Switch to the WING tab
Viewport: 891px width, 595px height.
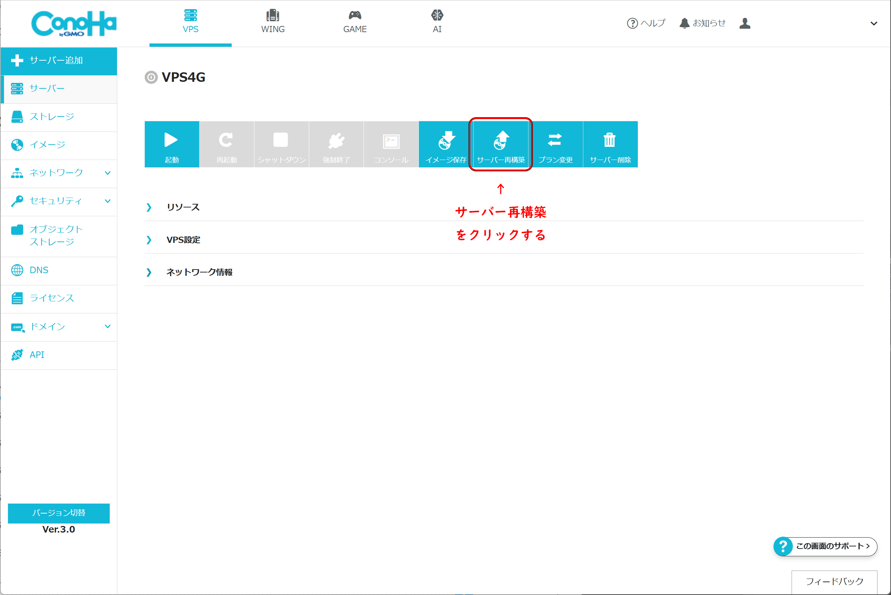coord(273,22)
